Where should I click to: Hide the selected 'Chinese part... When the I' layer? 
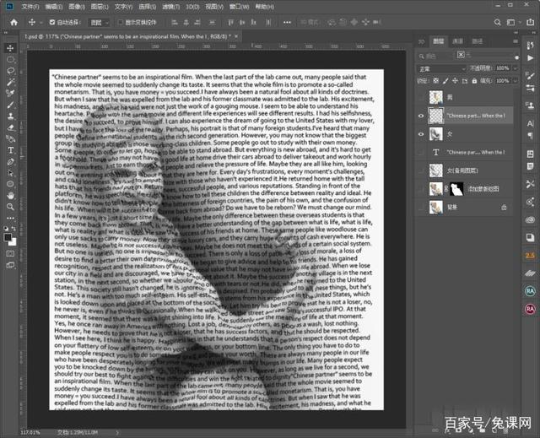[421, 116]
